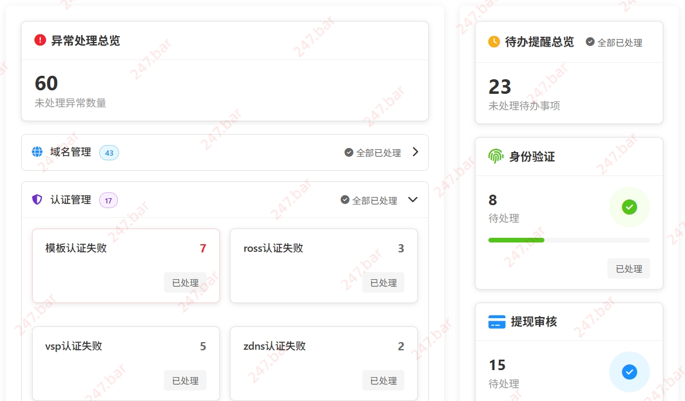Click the green fingerprint icon for 身份验证
The image size is (685, 401).
pyautogui.click(x=496, y=156)
